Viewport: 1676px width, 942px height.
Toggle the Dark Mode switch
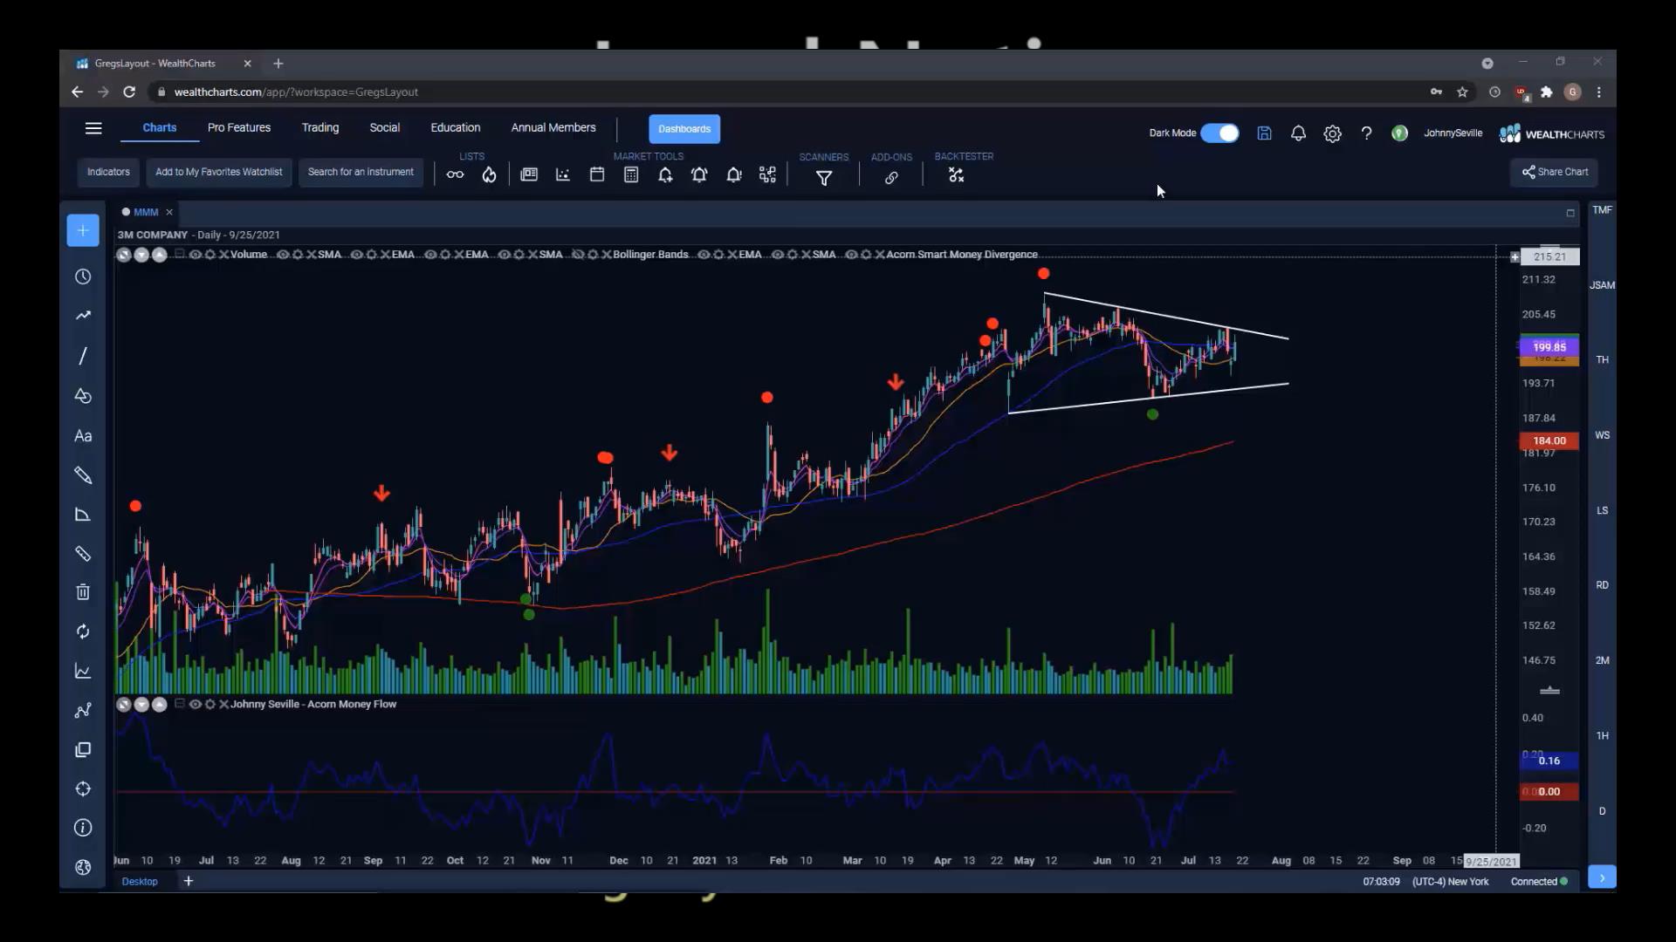coord(1219,133)
